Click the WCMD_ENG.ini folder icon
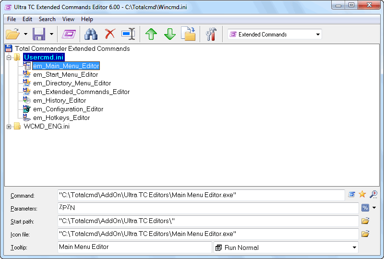384x259 pixels. [17, 126]
